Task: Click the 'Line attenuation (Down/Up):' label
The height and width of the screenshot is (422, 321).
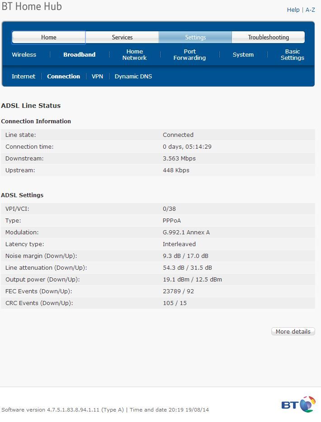Action: 46,268
